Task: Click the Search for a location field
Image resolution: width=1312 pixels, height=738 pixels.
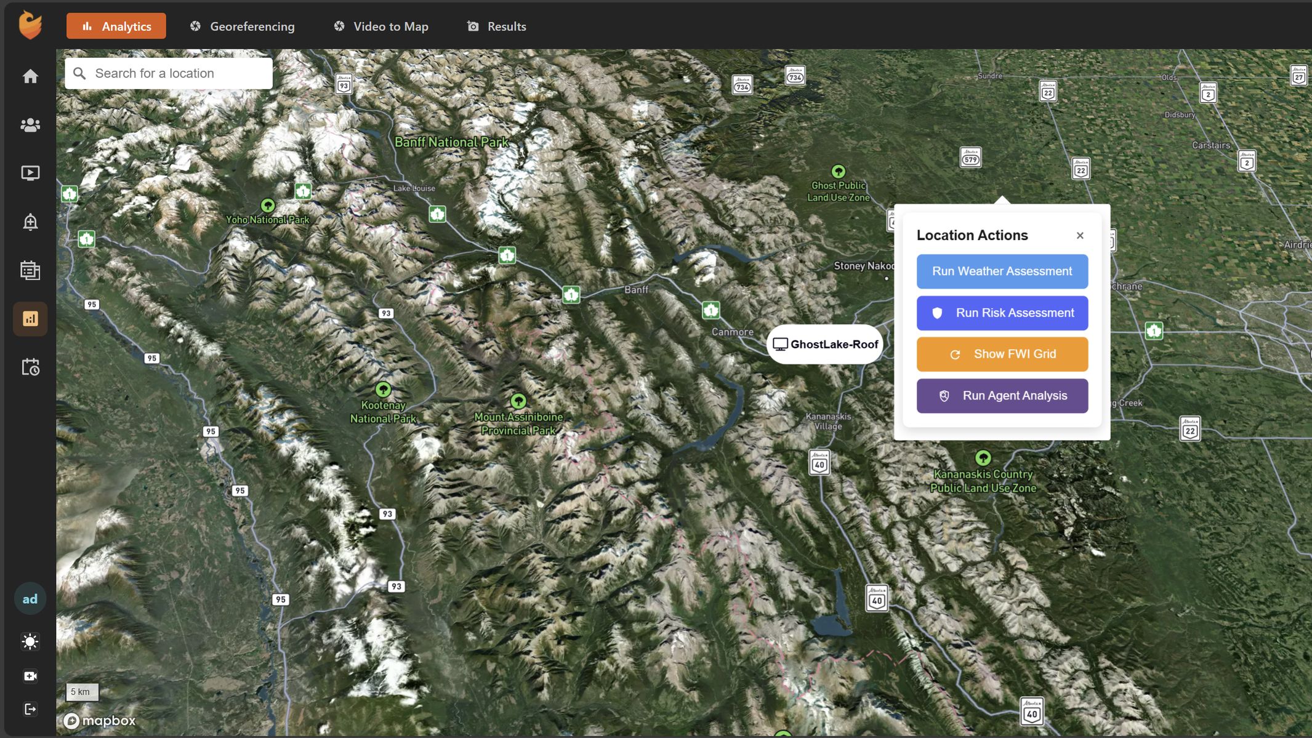Action: click(179, 73)
